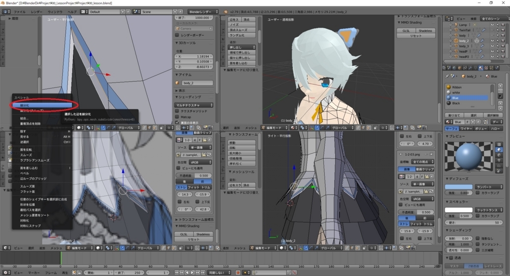
Task: Set material preview to hair strands icon
Action: (x=499, y=166)
